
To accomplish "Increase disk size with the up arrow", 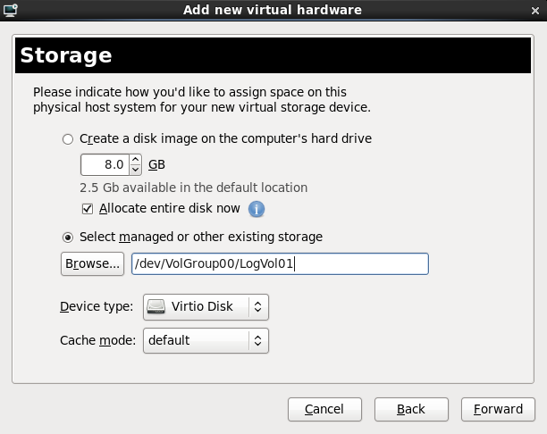I will [x=135, y=161].
